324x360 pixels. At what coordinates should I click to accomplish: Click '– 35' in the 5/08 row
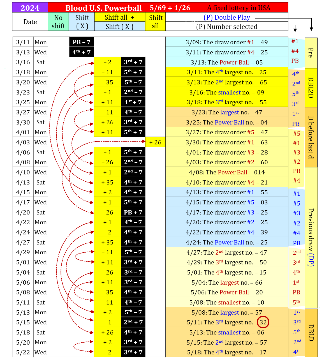pos(107,292)
